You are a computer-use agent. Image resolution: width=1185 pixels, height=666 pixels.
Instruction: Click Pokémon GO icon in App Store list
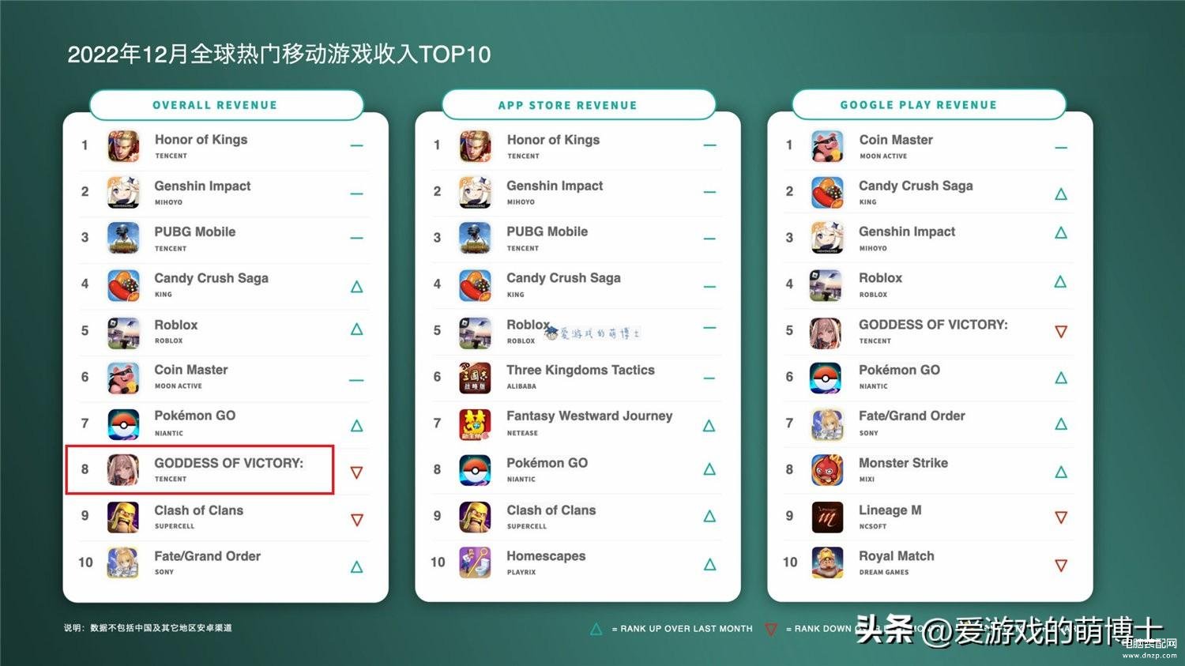point(476,470)
